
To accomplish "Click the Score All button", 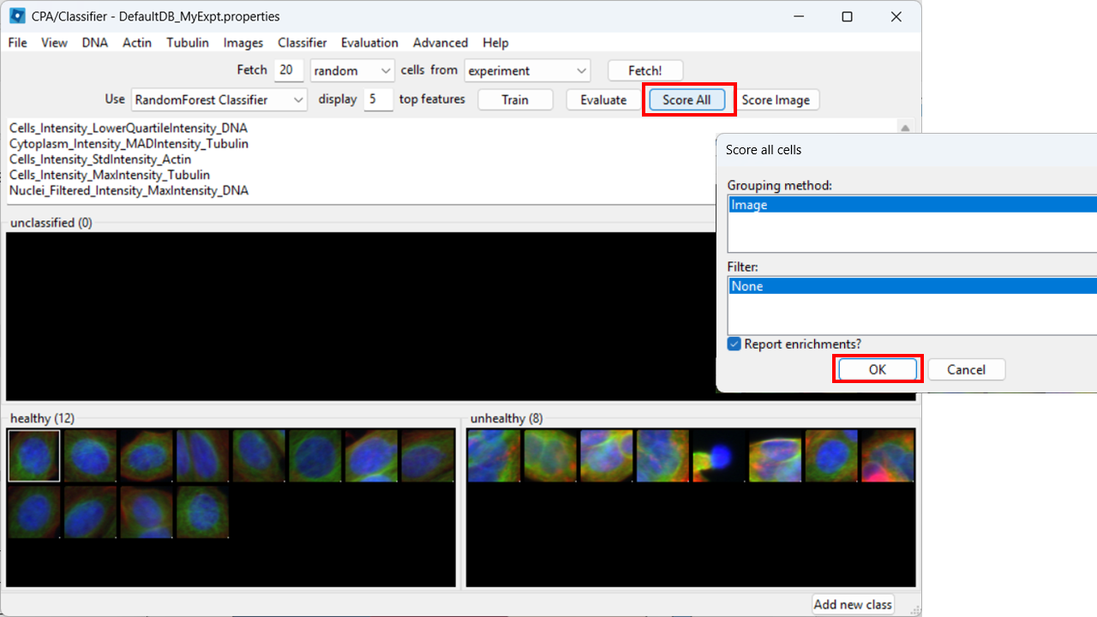I will pyautogui.click(x=688, y=99).
